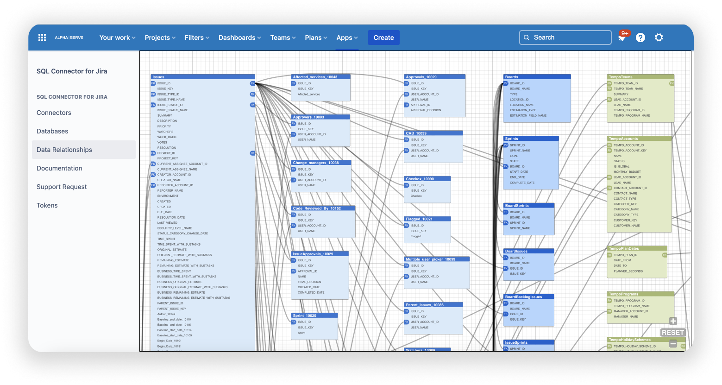Click the PK badge on ISSUE_ID in Issues table

point(153,83)
